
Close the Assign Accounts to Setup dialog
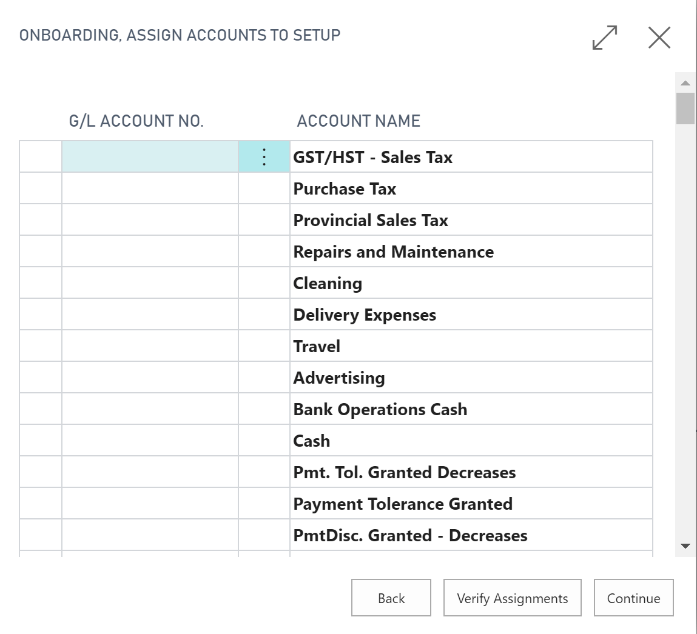coord(659,38)
